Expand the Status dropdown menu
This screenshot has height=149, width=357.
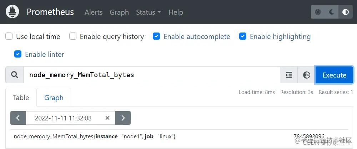pos(149,12)
